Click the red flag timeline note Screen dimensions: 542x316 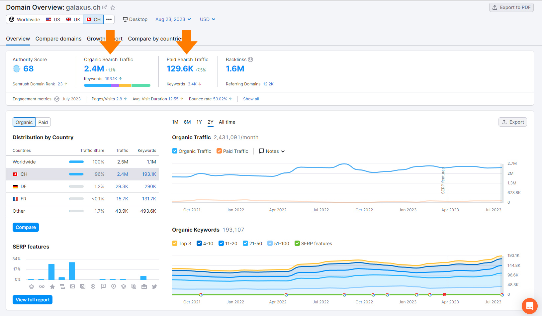[444, 294]
